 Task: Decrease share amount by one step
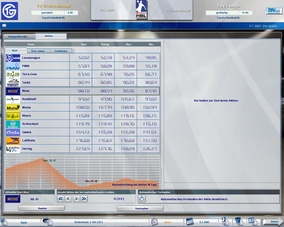tap(68, 199)
